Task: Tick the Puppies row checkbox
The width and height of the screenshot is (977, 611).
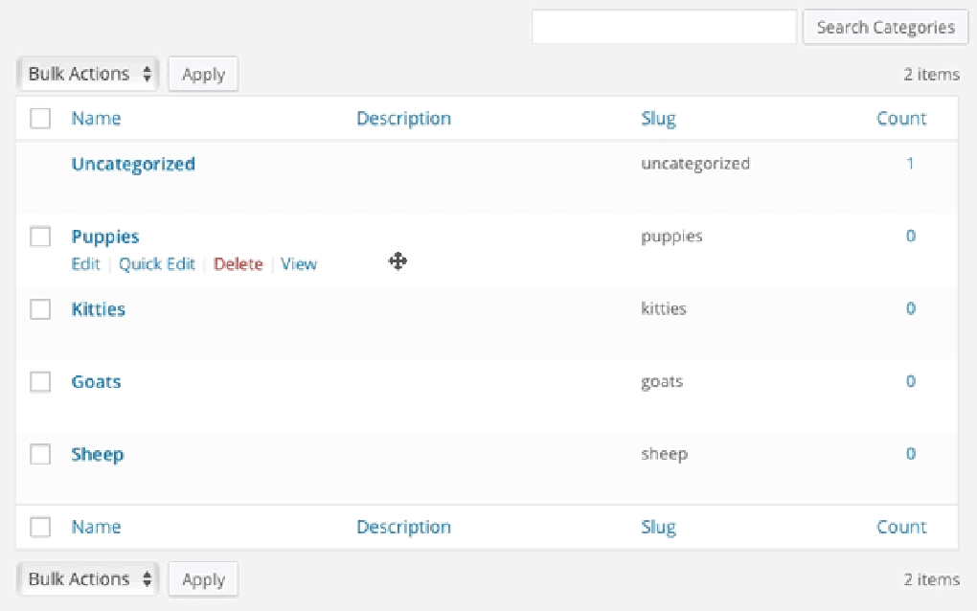Action: [40, 237]
